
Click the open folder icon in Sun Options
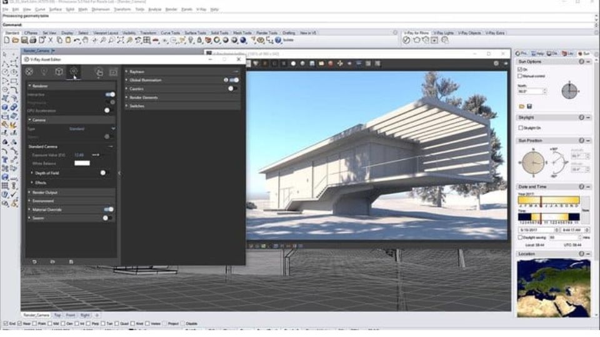tap(521, 106)
